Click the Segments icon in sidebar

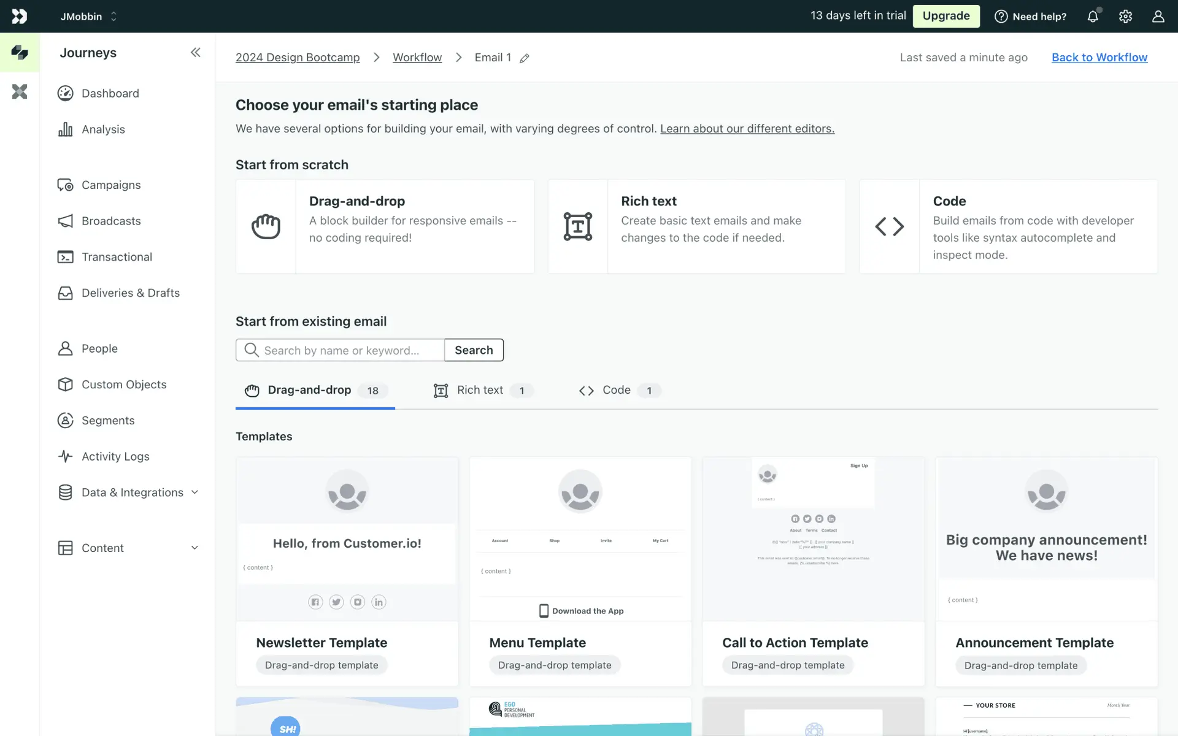click(x=65, y=420)
